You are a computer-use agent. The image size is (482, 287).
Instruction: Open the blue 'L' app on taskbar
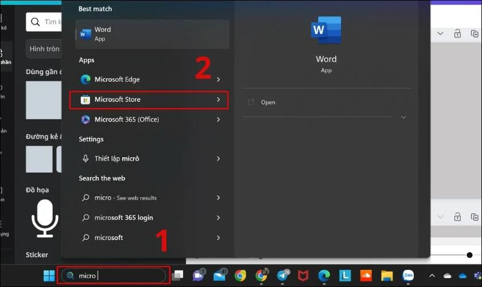(x=345, y=276)
